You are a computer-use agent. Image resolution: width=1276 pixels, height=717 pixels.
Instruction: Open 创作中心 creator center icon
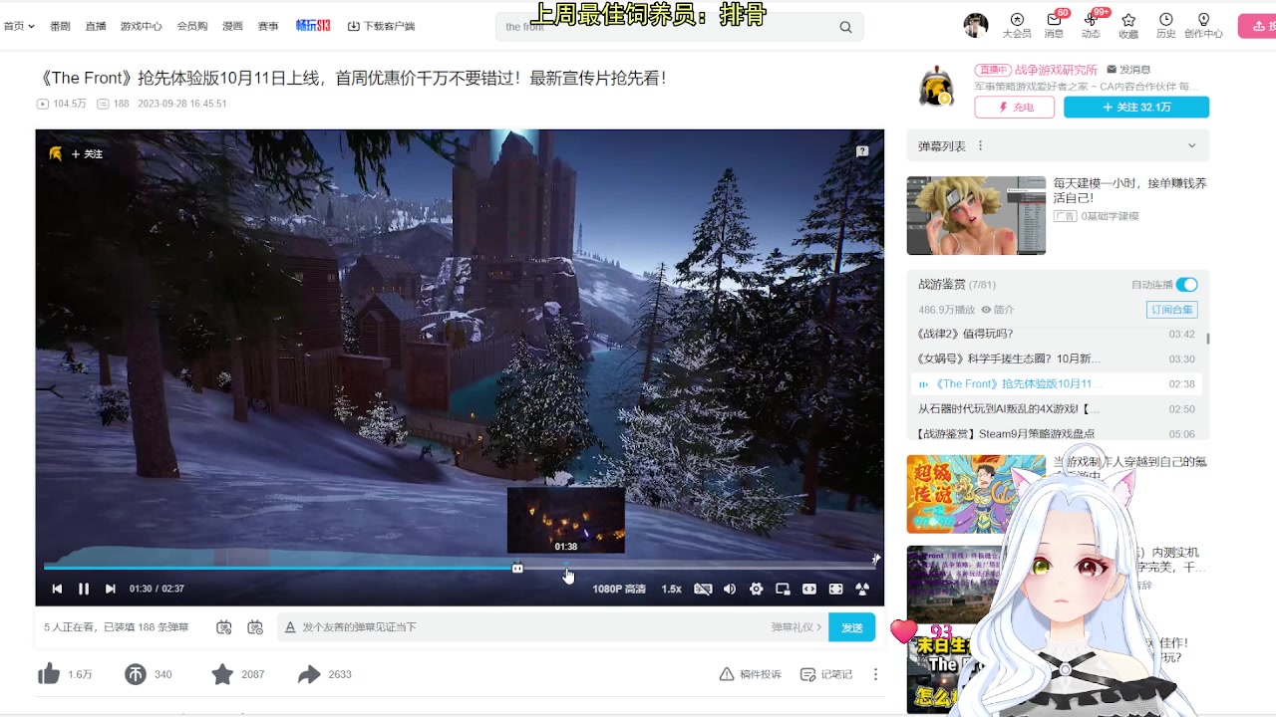click(x=1203, y=26)
